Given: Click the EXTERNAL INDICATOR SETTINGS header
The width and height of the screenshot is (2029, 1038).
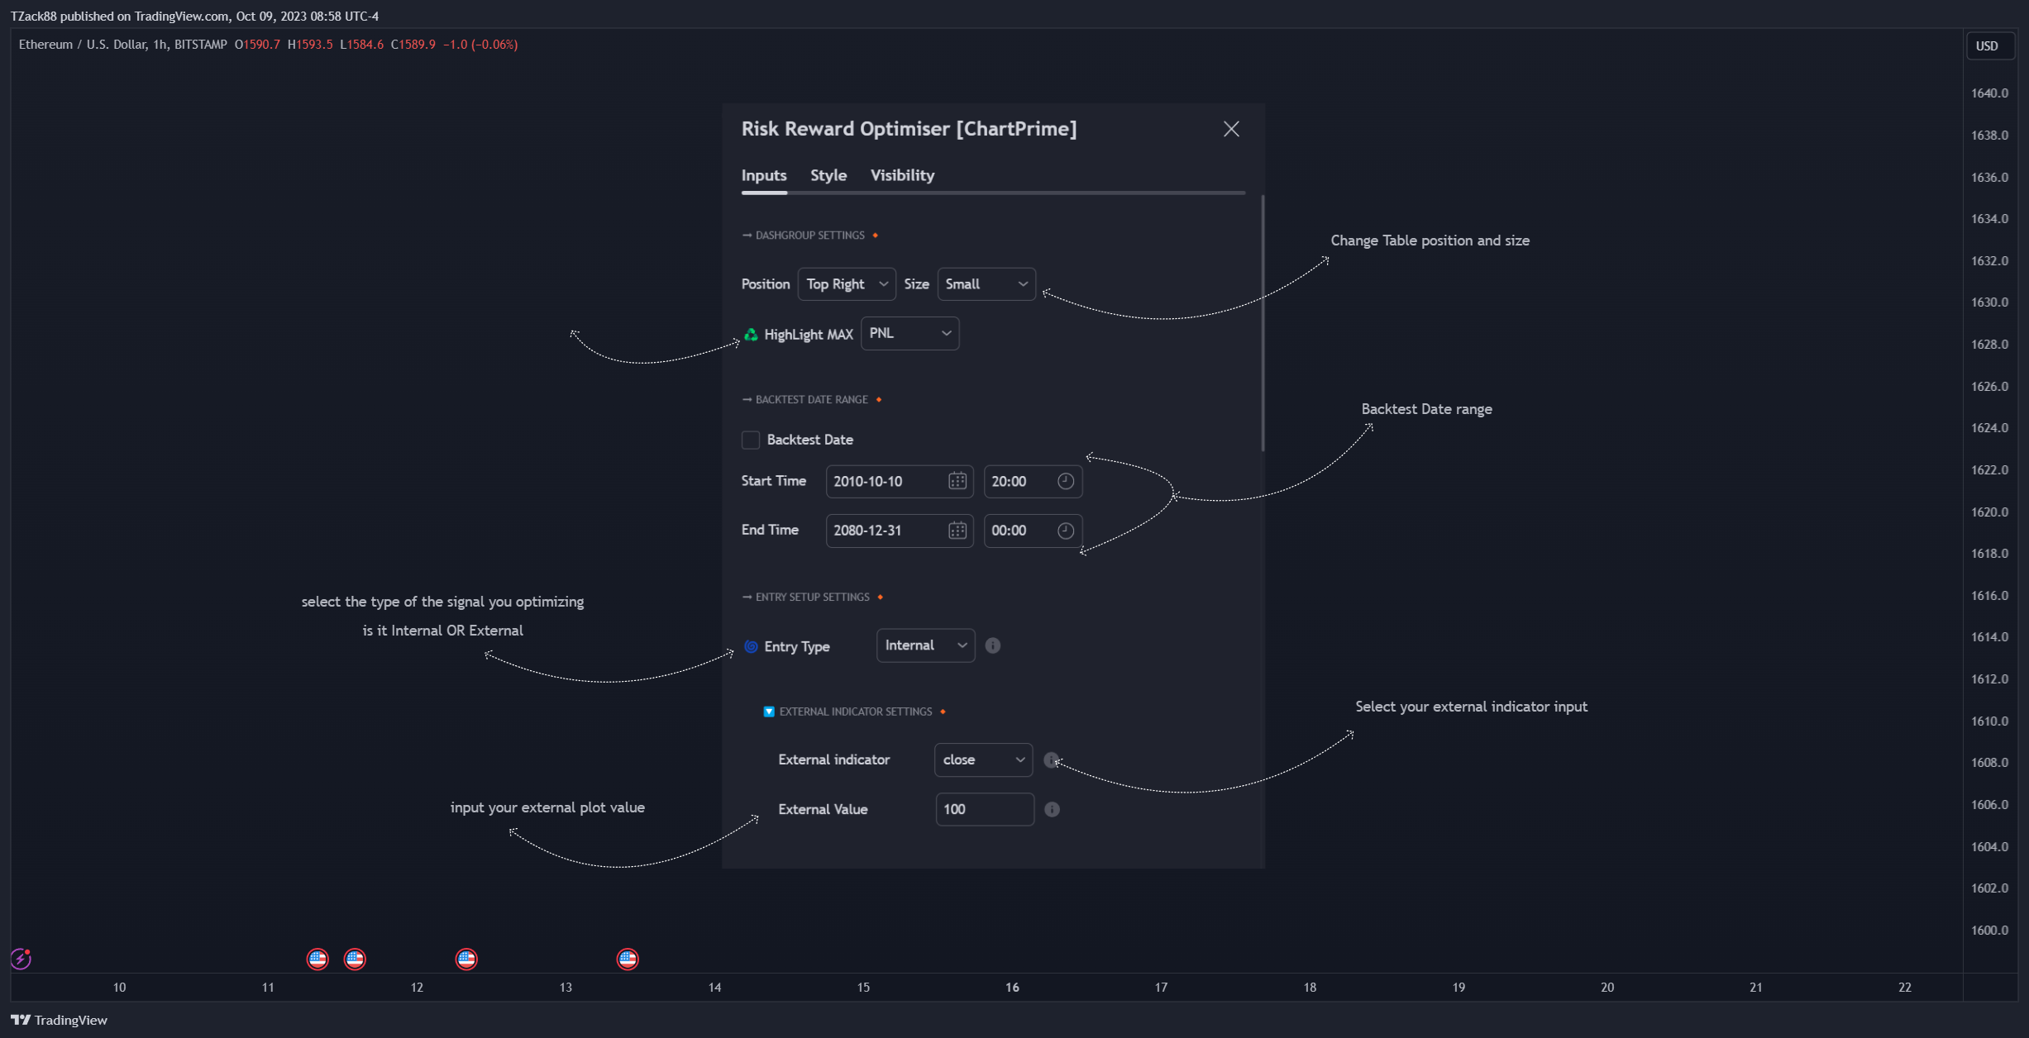Looking at the screenshot, I should [855, 712].
